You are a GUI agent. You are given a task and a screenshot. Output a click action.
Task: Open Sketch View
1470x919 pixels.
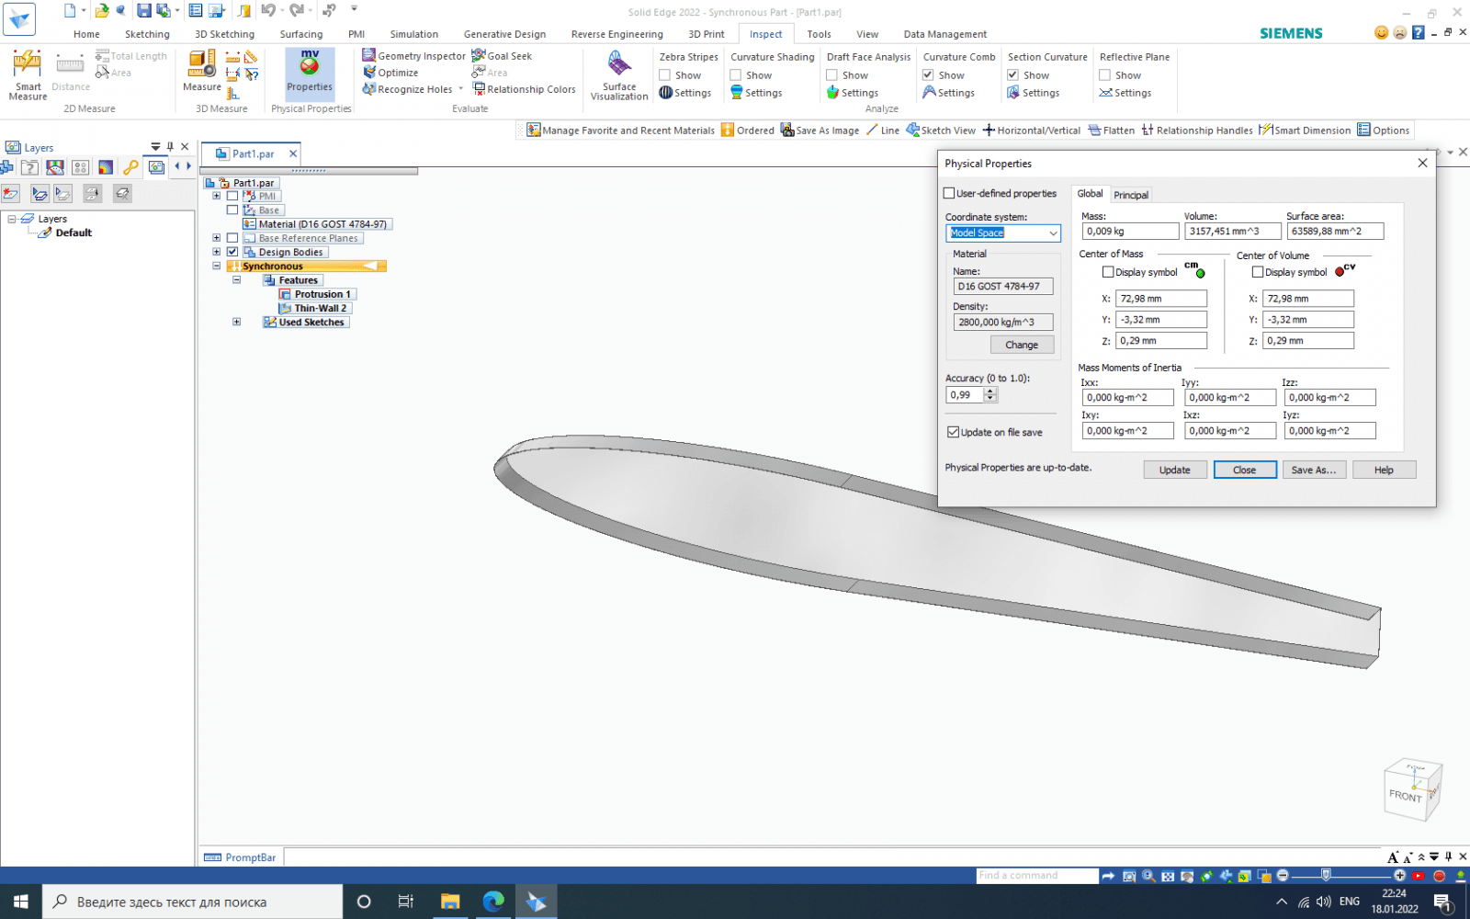point(941,130)
